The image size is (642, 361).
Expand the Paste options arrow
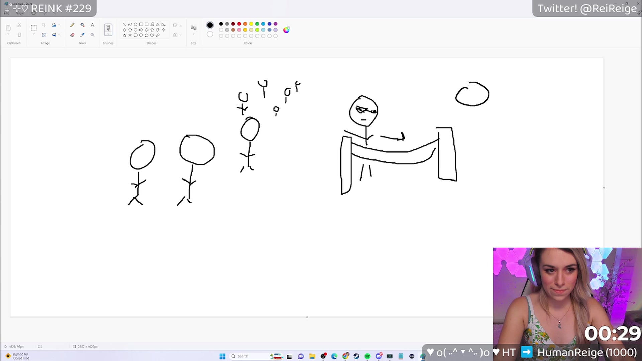(8, 35)
